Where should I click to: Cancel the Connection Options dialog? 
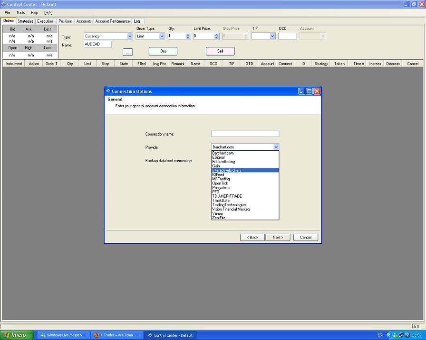point(305,237)
